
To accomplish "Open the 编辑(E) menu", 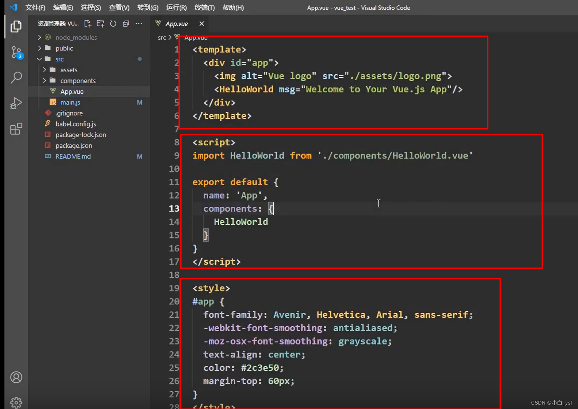I will click(x=63, y=8).
